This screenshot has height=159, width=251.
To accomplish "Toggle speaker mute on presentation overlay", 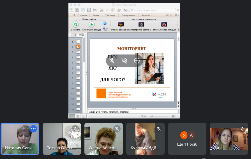I will [125, 61].
